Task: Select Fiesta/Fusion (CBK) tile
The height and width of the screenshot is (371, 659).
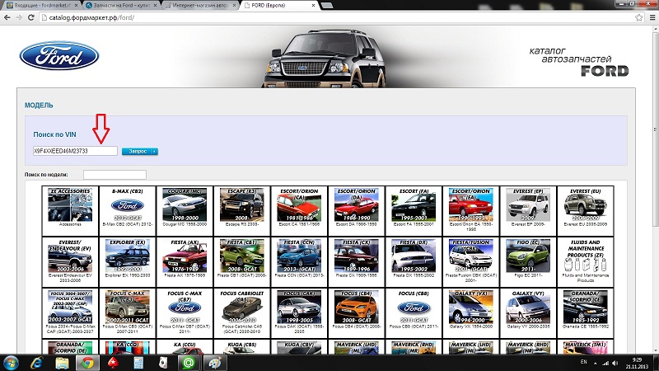Action: coord(470,261)
